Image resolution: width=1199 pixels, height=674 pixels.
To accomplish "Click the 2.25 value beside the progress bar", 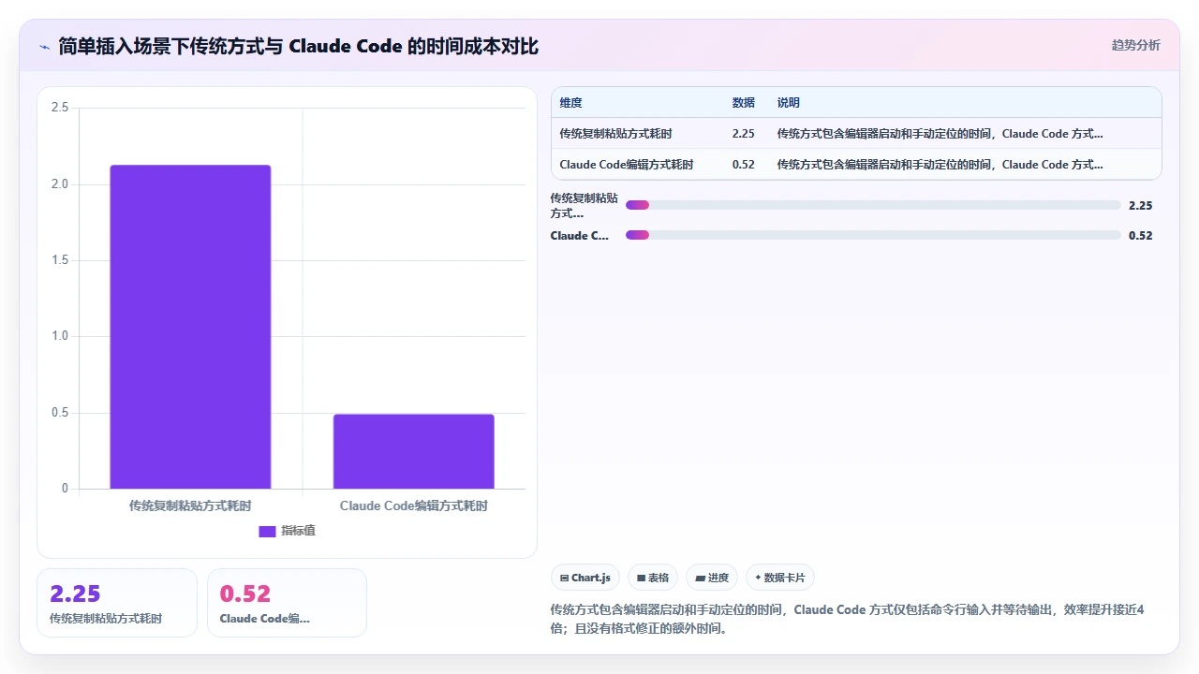I will [x=1141, y=206].
